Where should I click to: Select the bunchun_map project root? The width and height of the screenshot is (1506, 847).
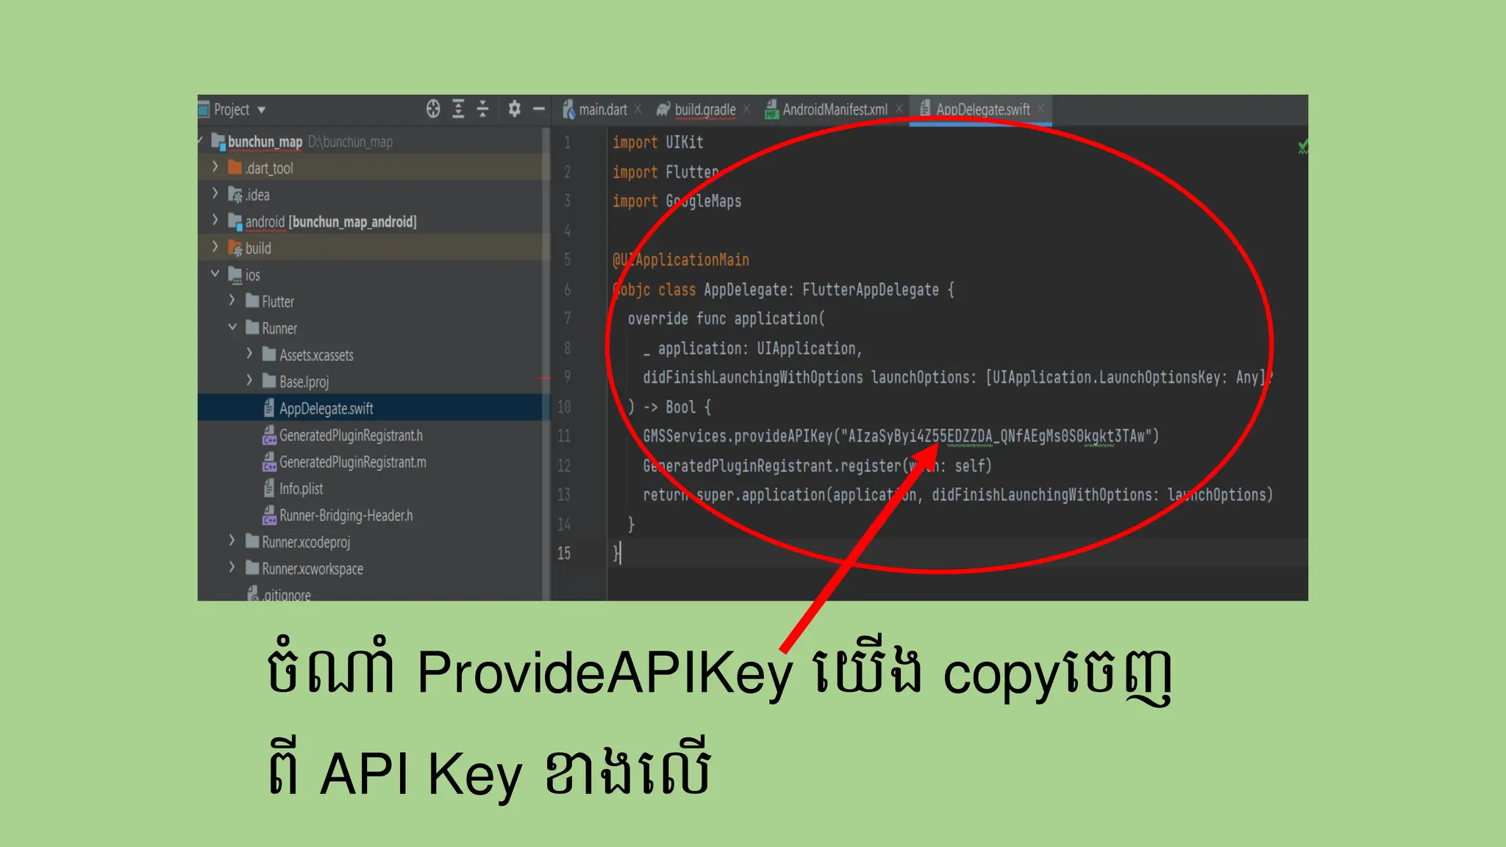click(265, 141)
